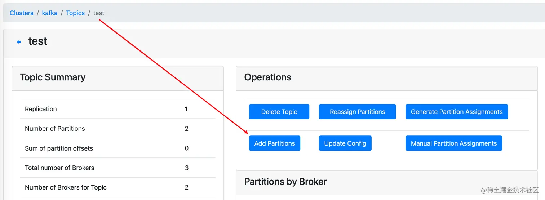Open the Update Config button
The image size is (545, 200).
(345, 143)
